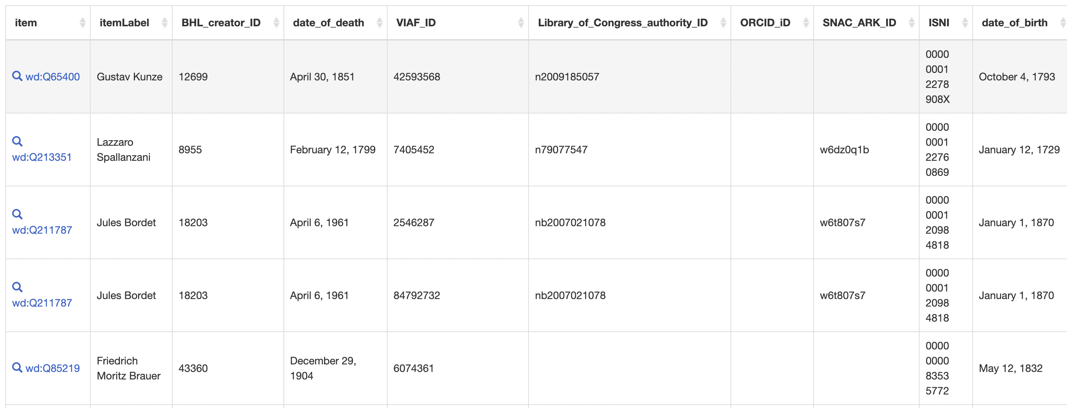
Task: Click sort arrows in Library_of_Congress_authority_ID header
Action: point(723,23)
